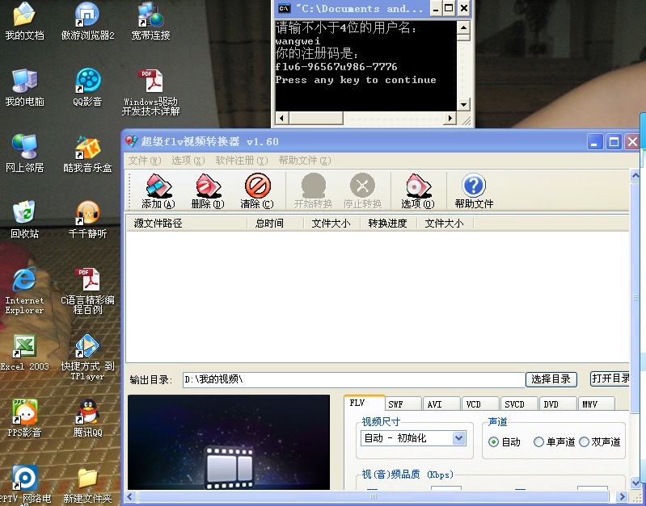646x506 pixels.
Task: Click the 添加 (Add) toolbar icon
Action: point(157,191)
